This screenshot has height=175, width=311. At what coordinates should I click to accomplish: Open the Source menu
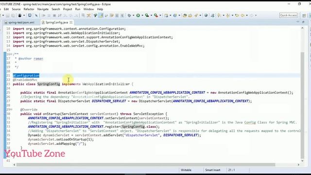tap(16, 9)
